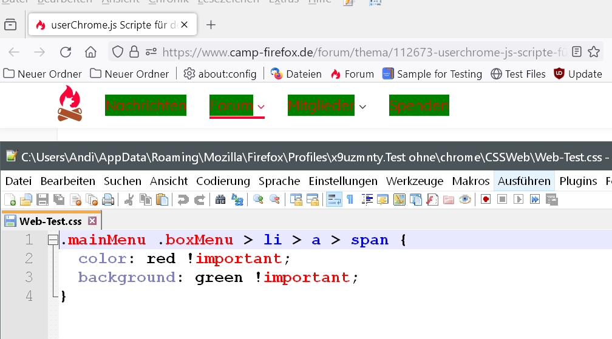
Task: Toggle synchronize vertical scrolling
Action: tap(296, 200)
